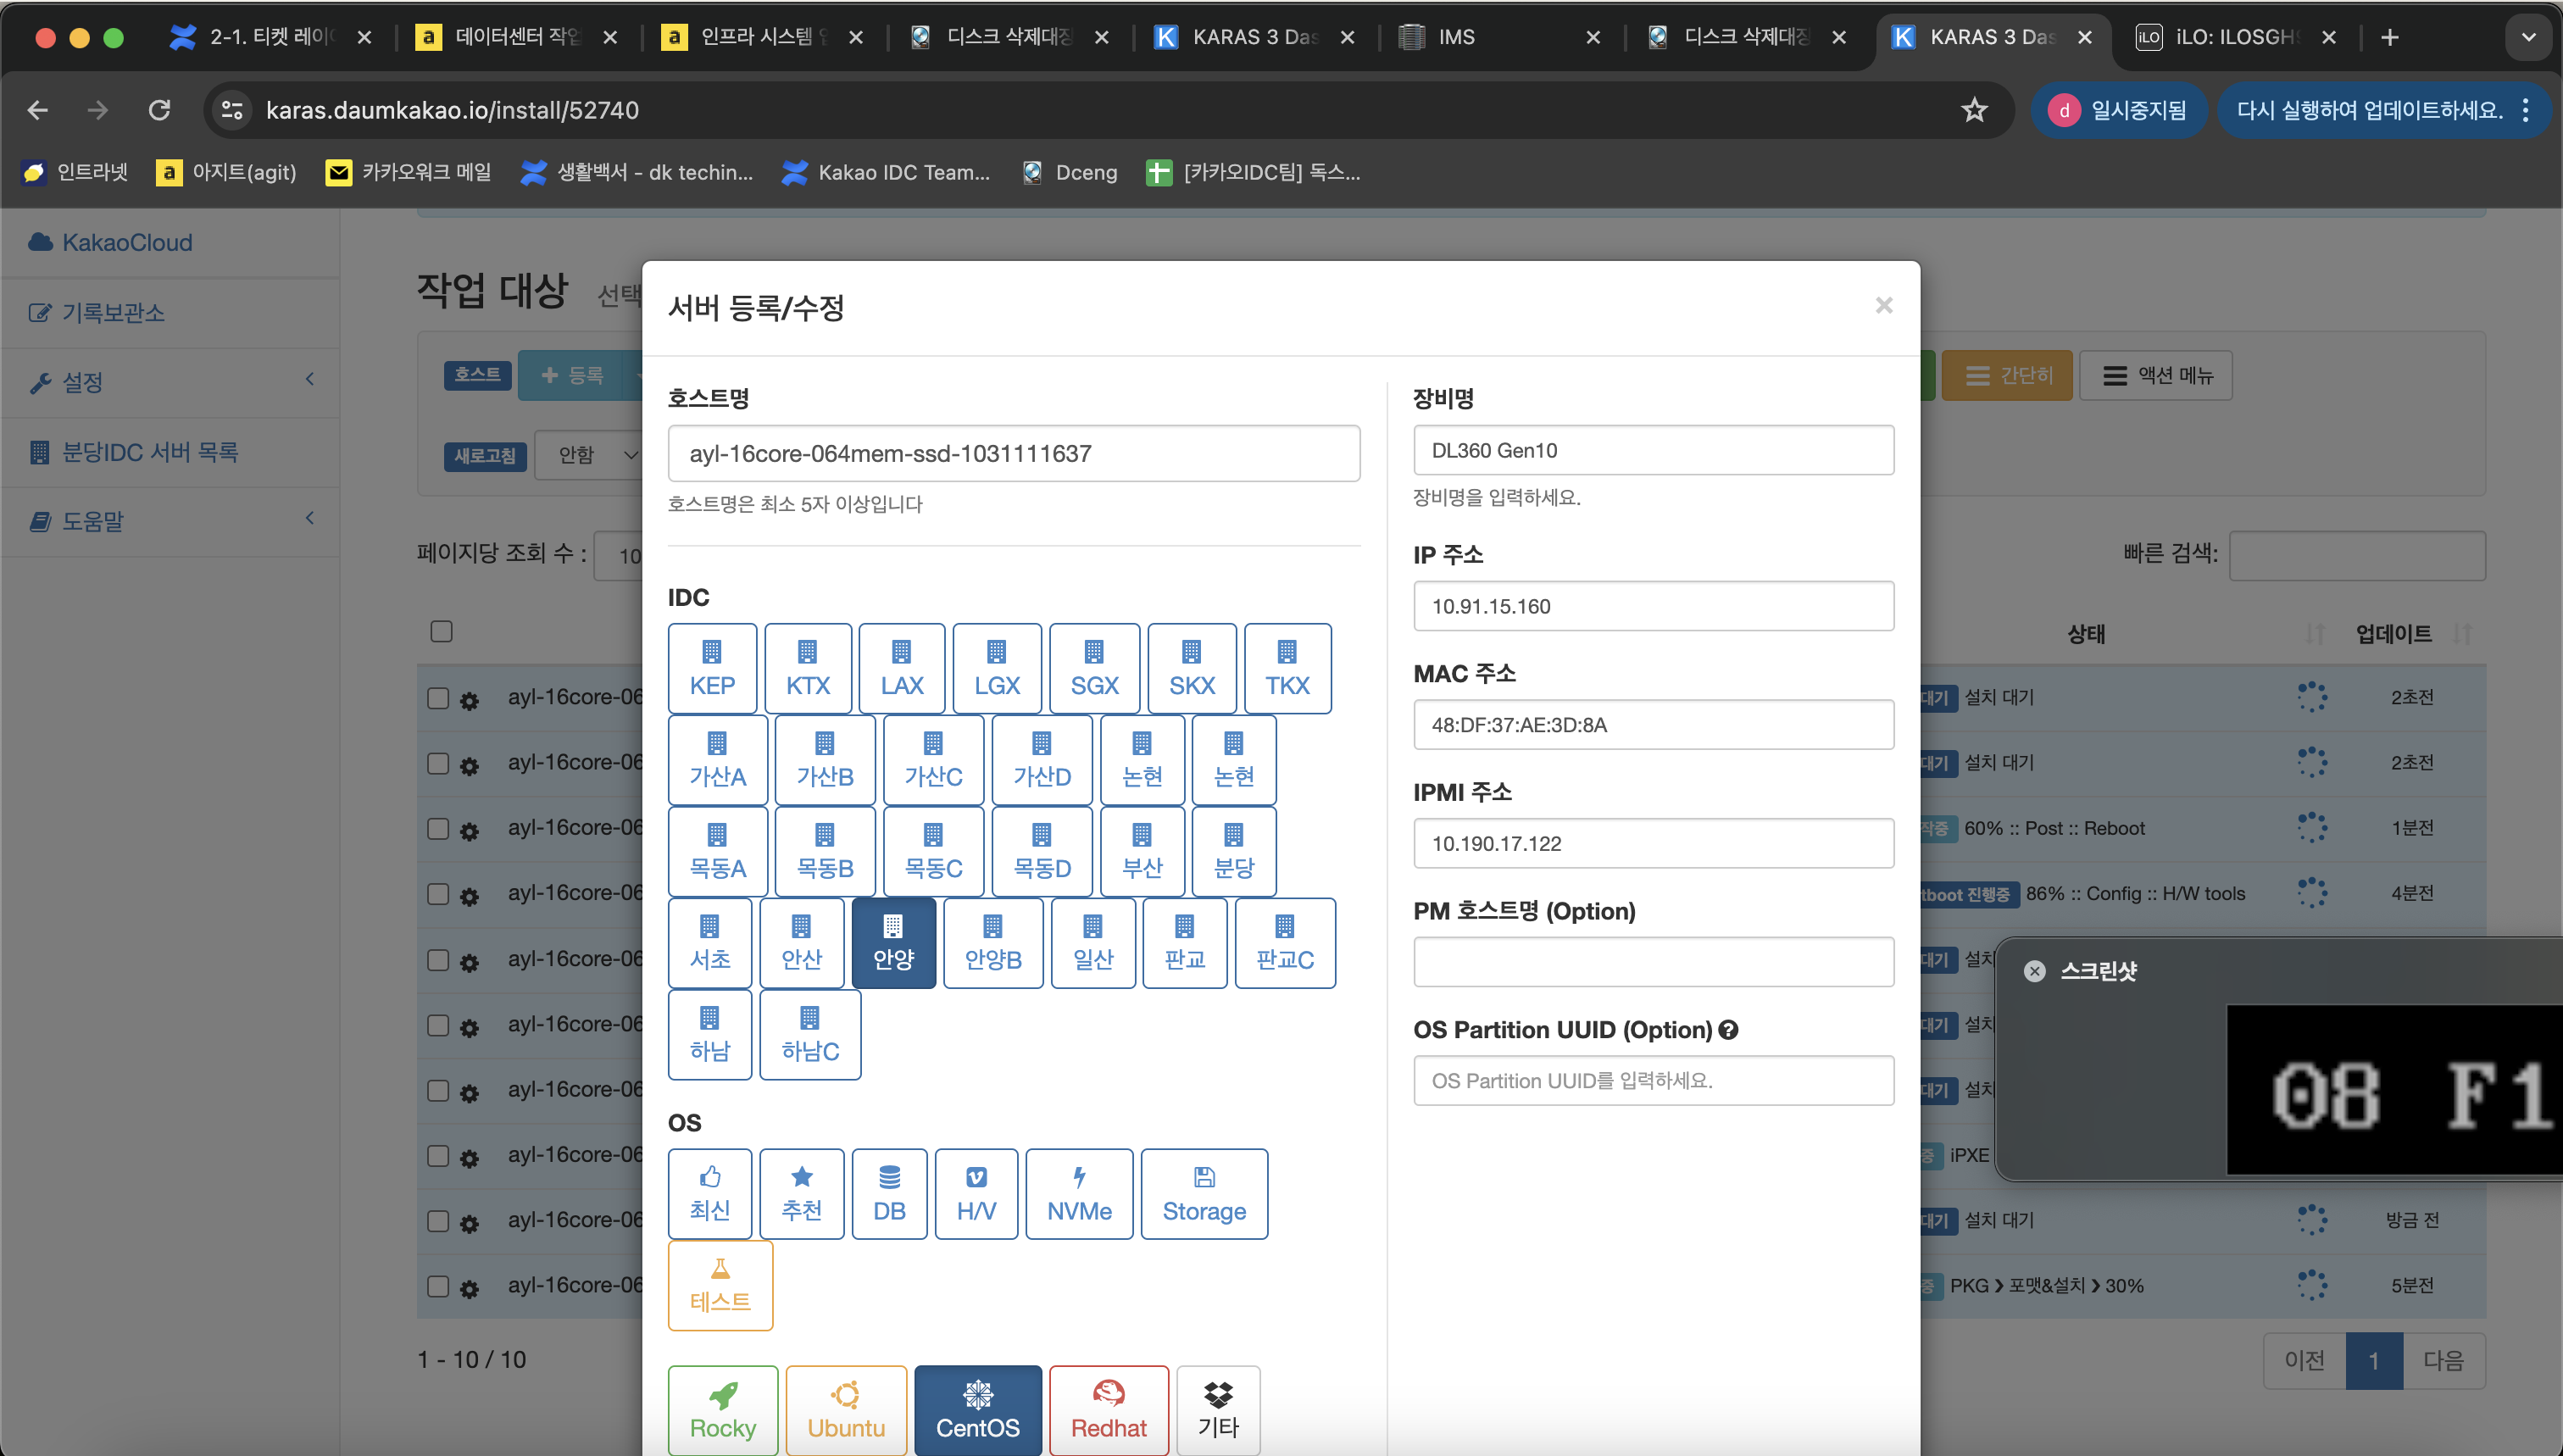This screenshot has width=2563, height=1456.
Task: Select the DB OS category
Action: click(x=889, y=1194)
